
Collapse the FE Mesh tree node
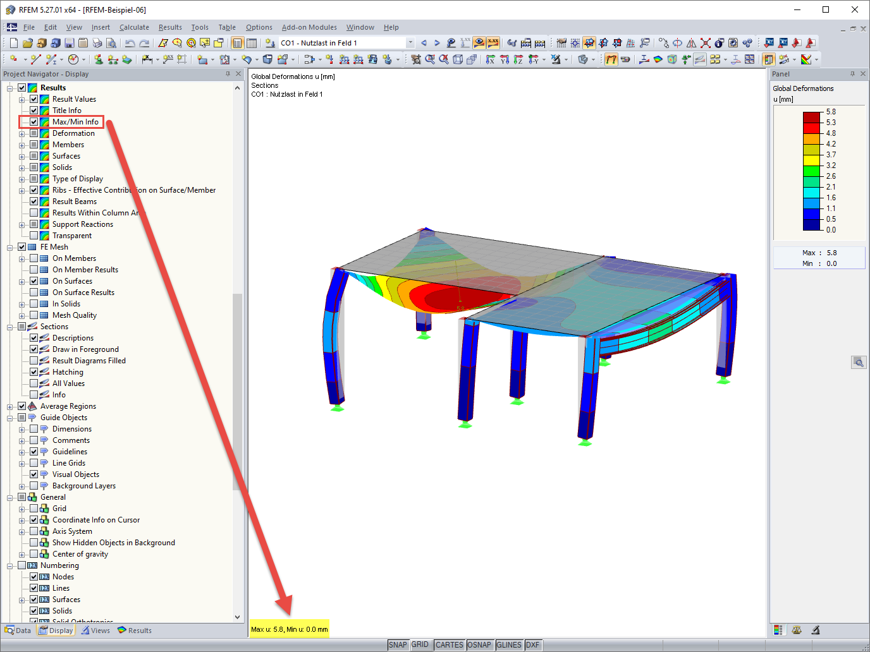click(10, 247)
